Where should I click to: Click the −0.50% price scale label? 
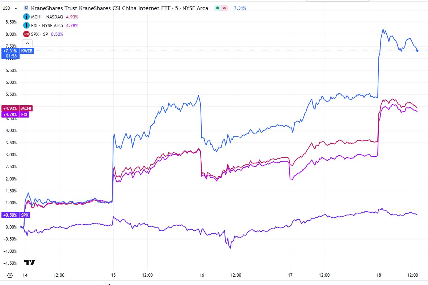pos(10,239)
